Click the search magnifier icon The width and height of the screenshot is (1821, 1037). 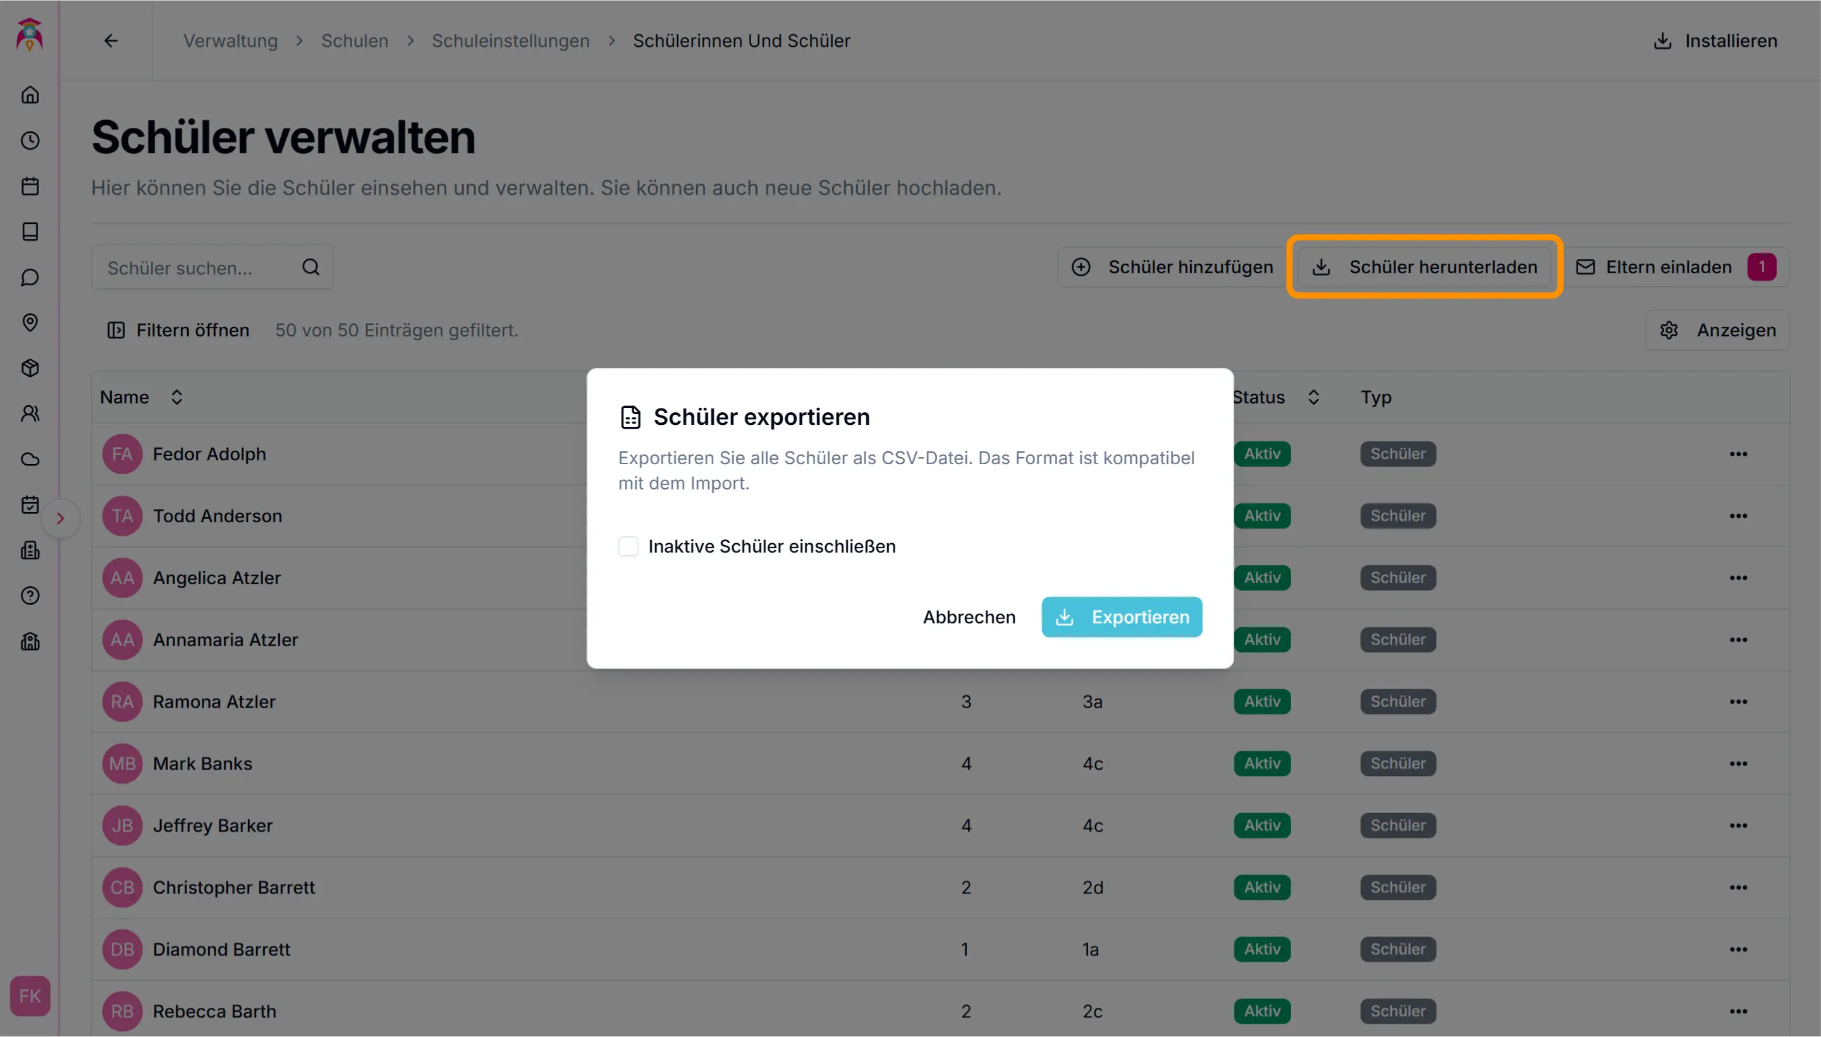310,267
